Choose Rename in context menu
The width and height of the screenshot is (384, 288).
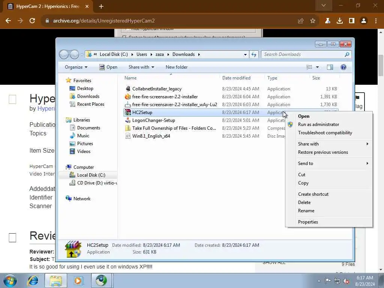306,211
